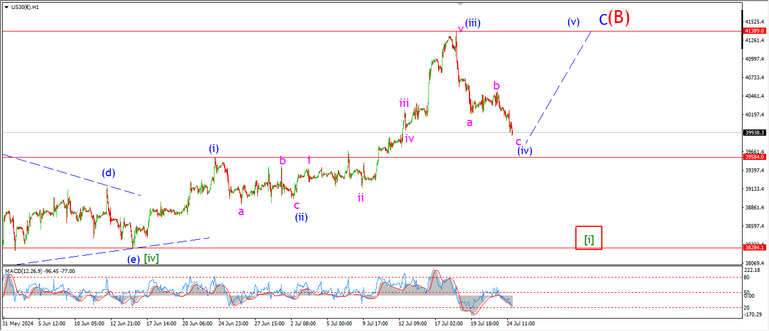Click the 24 Jul 11:00 time axis label
The height and width of the screenshot is (331, 769).
tap(521, 324)
